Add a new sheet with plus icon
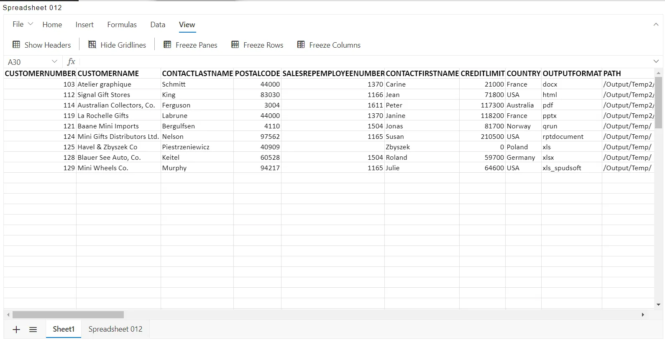The image size is (665, 340). pos(16,330)
